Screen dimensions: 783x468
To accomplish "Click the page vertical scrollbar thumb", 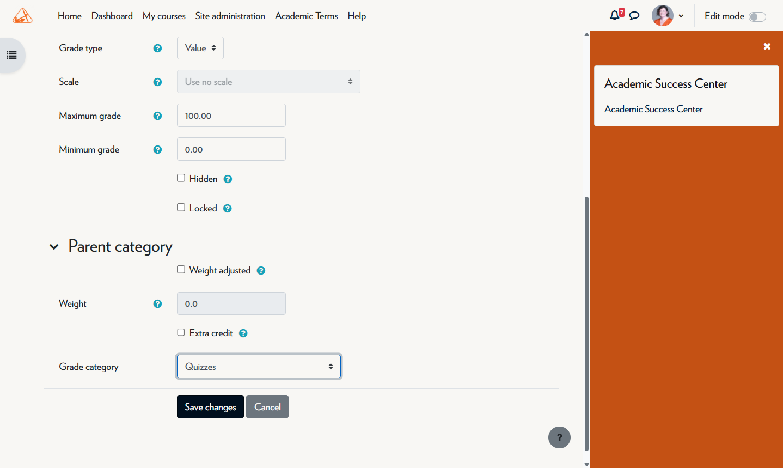I will 586,324.
